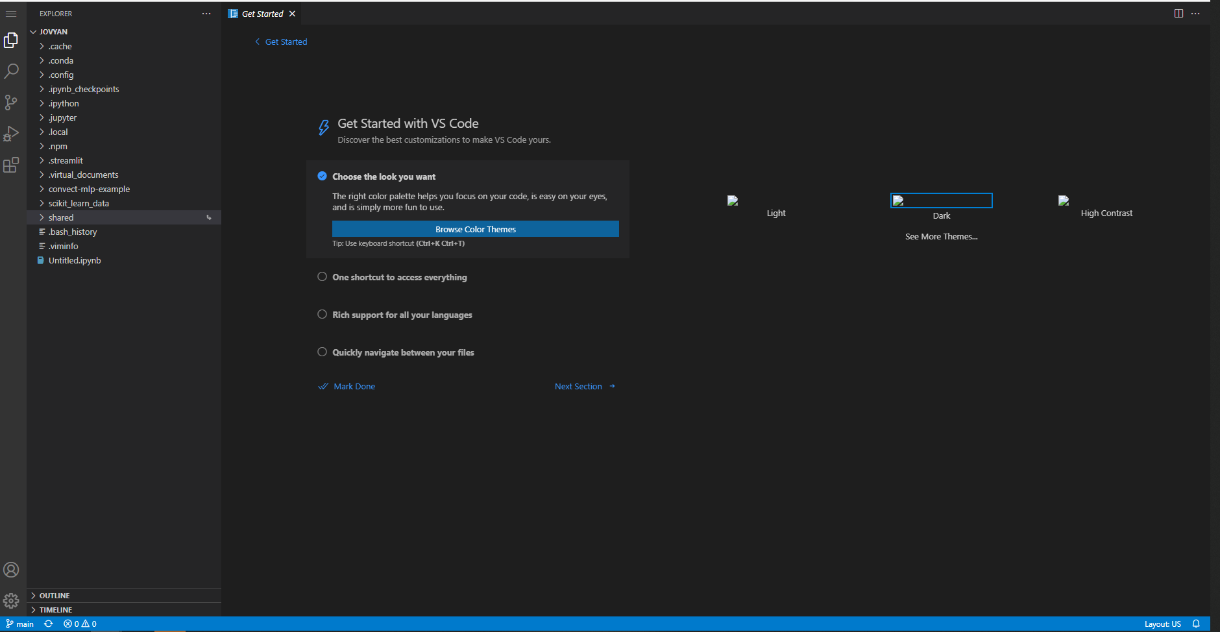The image size is (1220, 632).
Task: Open notifications bell in status bar
Action: (1196, 624)
